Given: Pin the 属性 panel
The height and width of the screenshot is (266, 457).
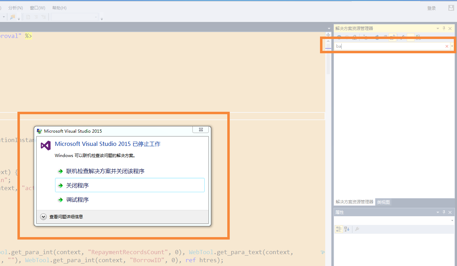Looking at the screenshot, I should (x=444, y=212).
